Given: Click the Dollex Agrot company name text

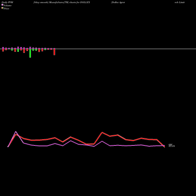Looking at the screenshot, I should point(118,2).
